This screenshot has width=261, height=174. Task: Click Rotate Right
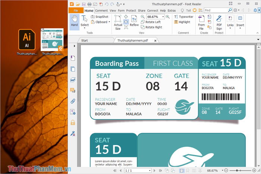151,27
